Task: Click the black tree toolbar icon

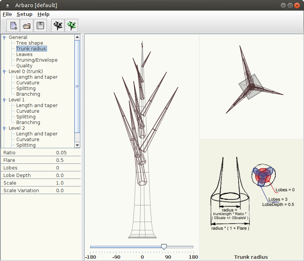Action: 58,26
